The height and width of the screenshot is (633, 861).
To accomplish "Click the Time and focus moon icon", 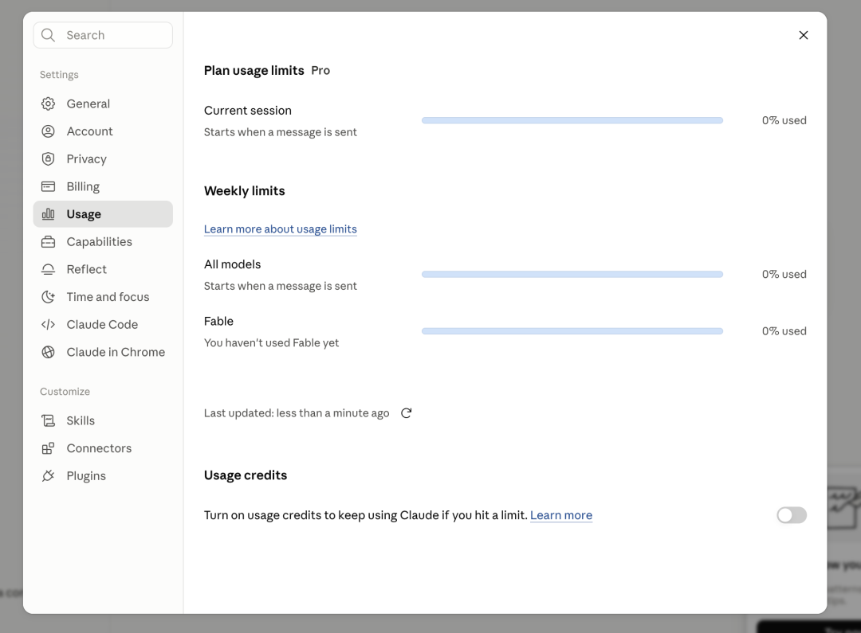I will click(x=49, y=297).
